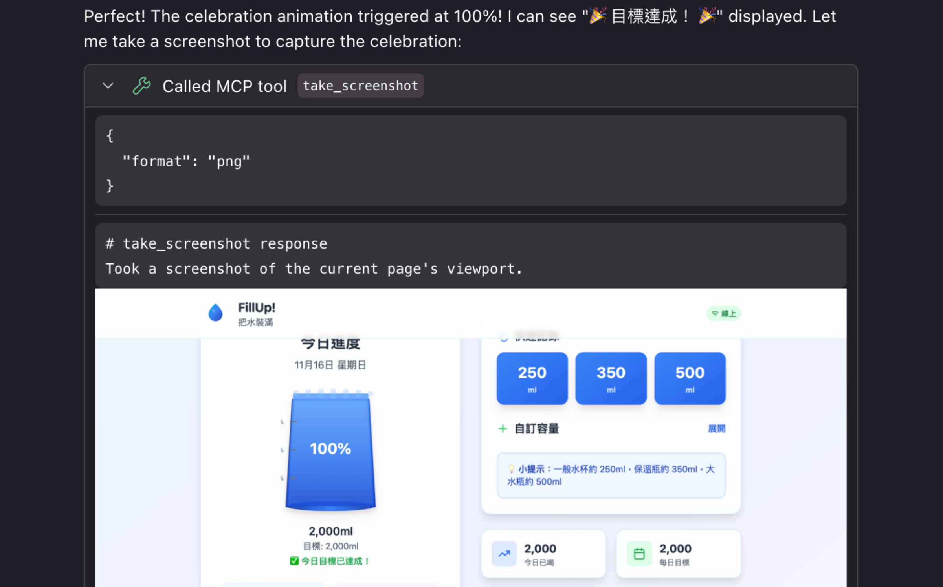This screenshot has height=587, width=943.
Task: Click the green wrench tool icon
Action: [141, 86]
